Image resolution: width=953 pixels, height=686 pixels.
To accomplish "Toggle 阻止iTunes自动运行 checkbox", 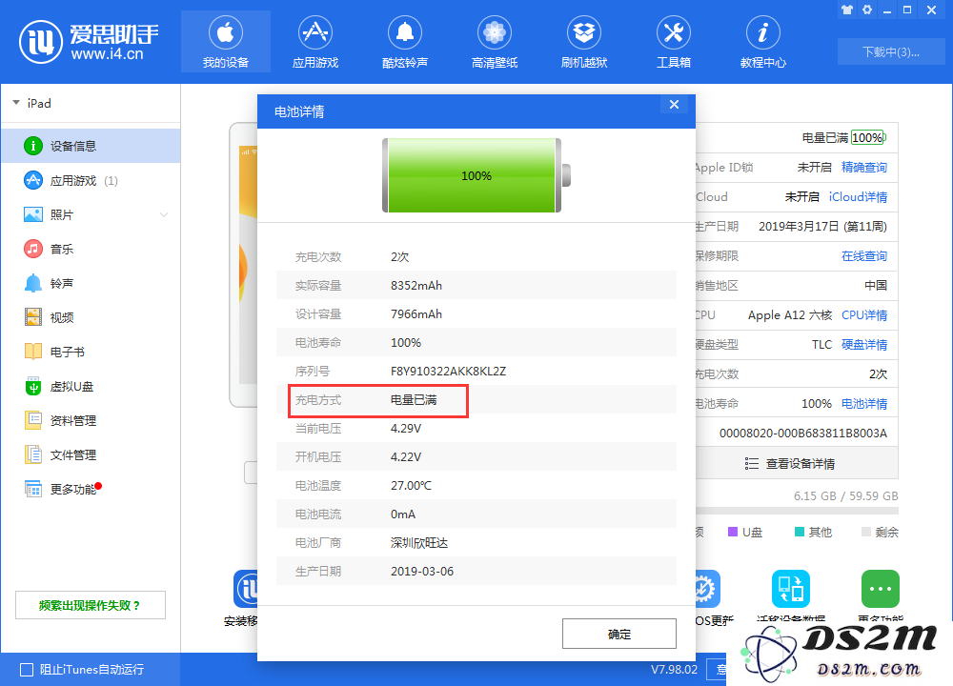I will pyautogui.click(x=27, y=670).
